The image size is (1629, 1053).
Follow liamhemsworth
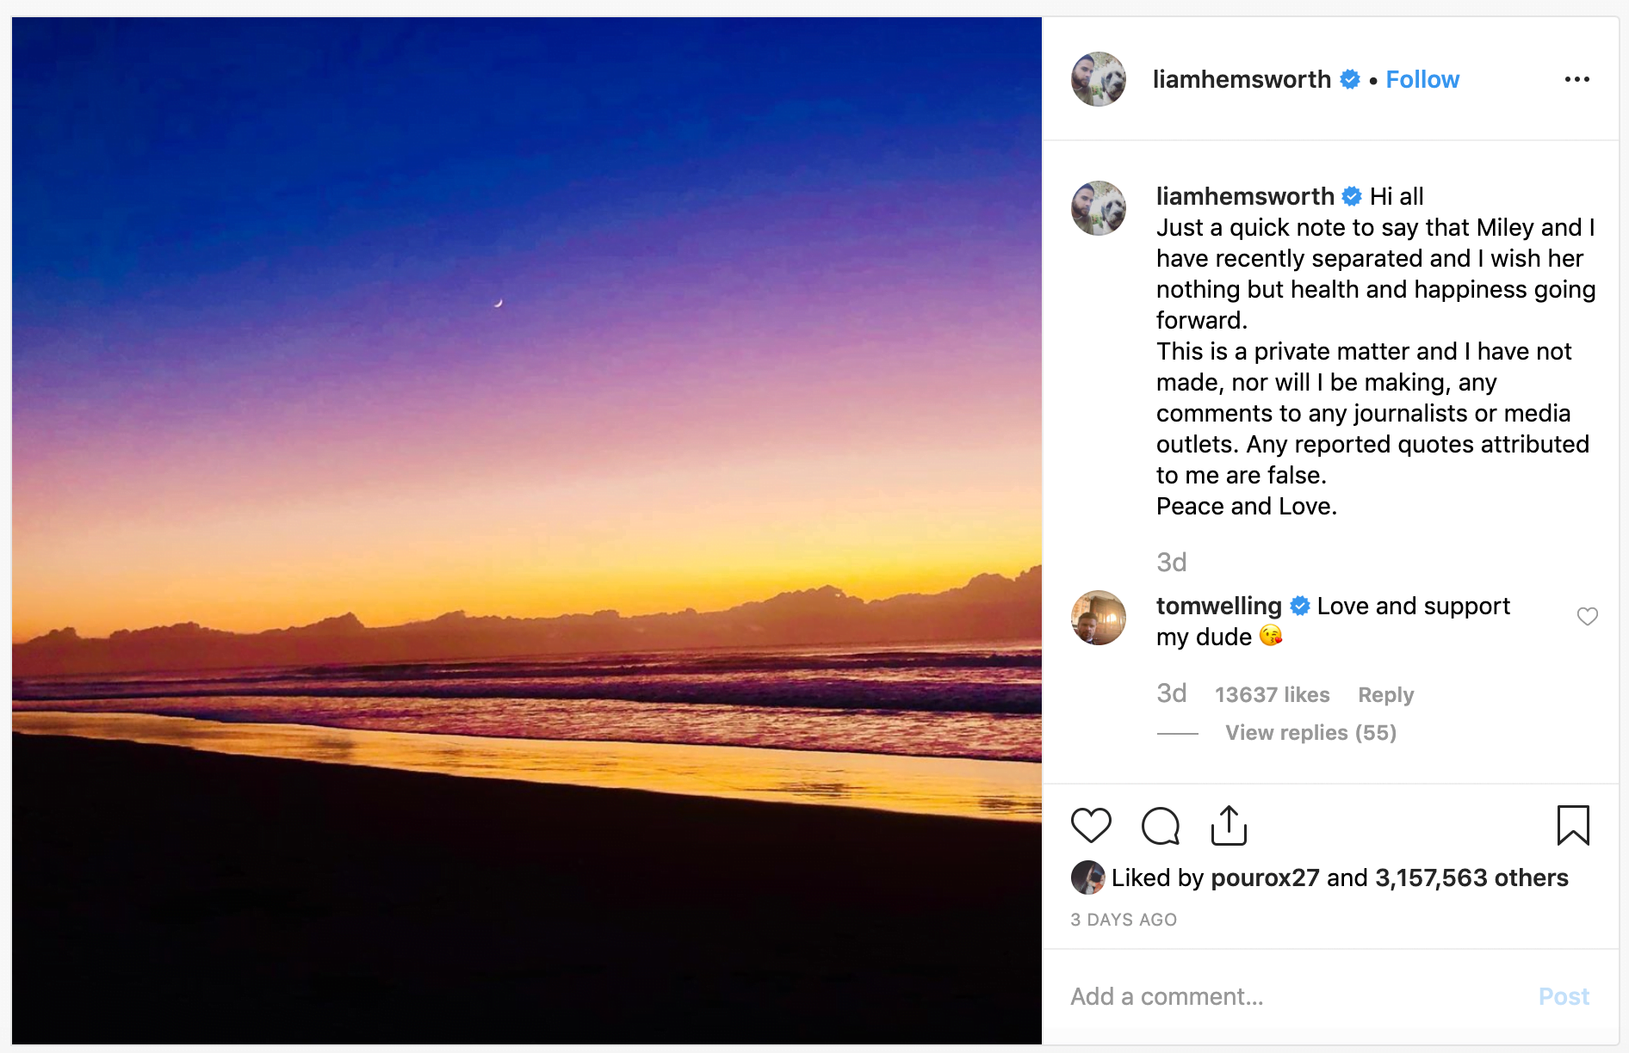[x=1422, y=80]
